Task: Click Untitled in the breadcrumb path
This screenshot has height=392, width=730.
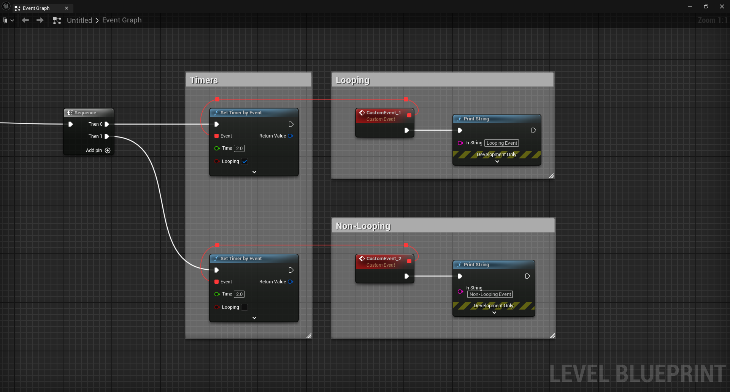Action: pos(79,21)
